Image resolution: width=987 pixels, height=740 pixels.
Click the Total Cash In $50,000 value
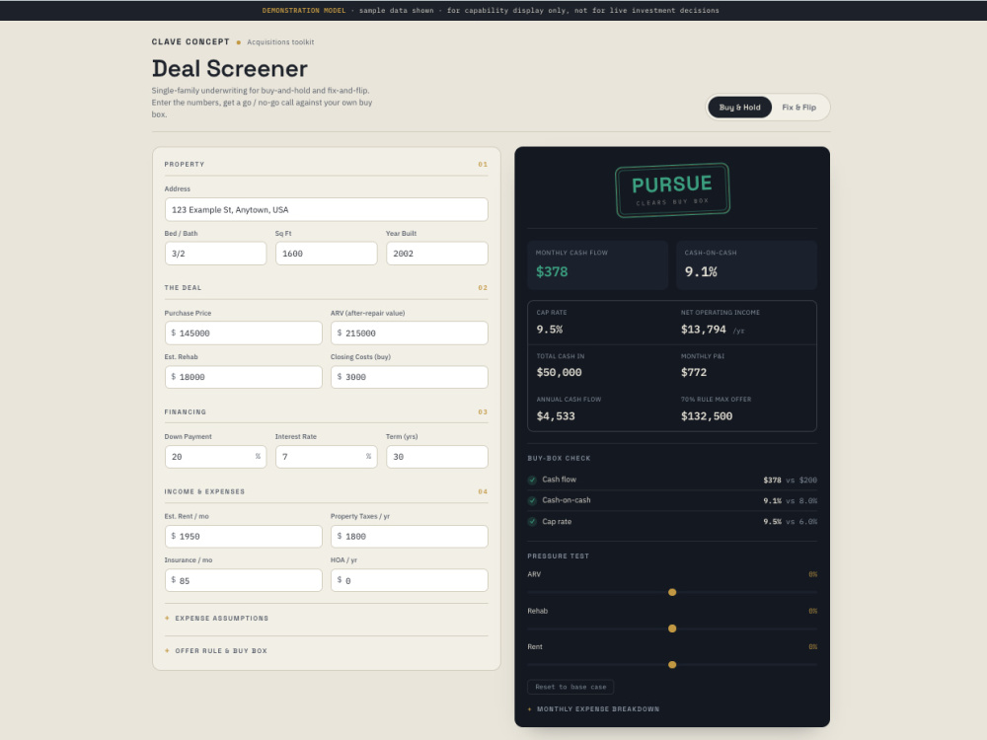(x=559, y=373)
